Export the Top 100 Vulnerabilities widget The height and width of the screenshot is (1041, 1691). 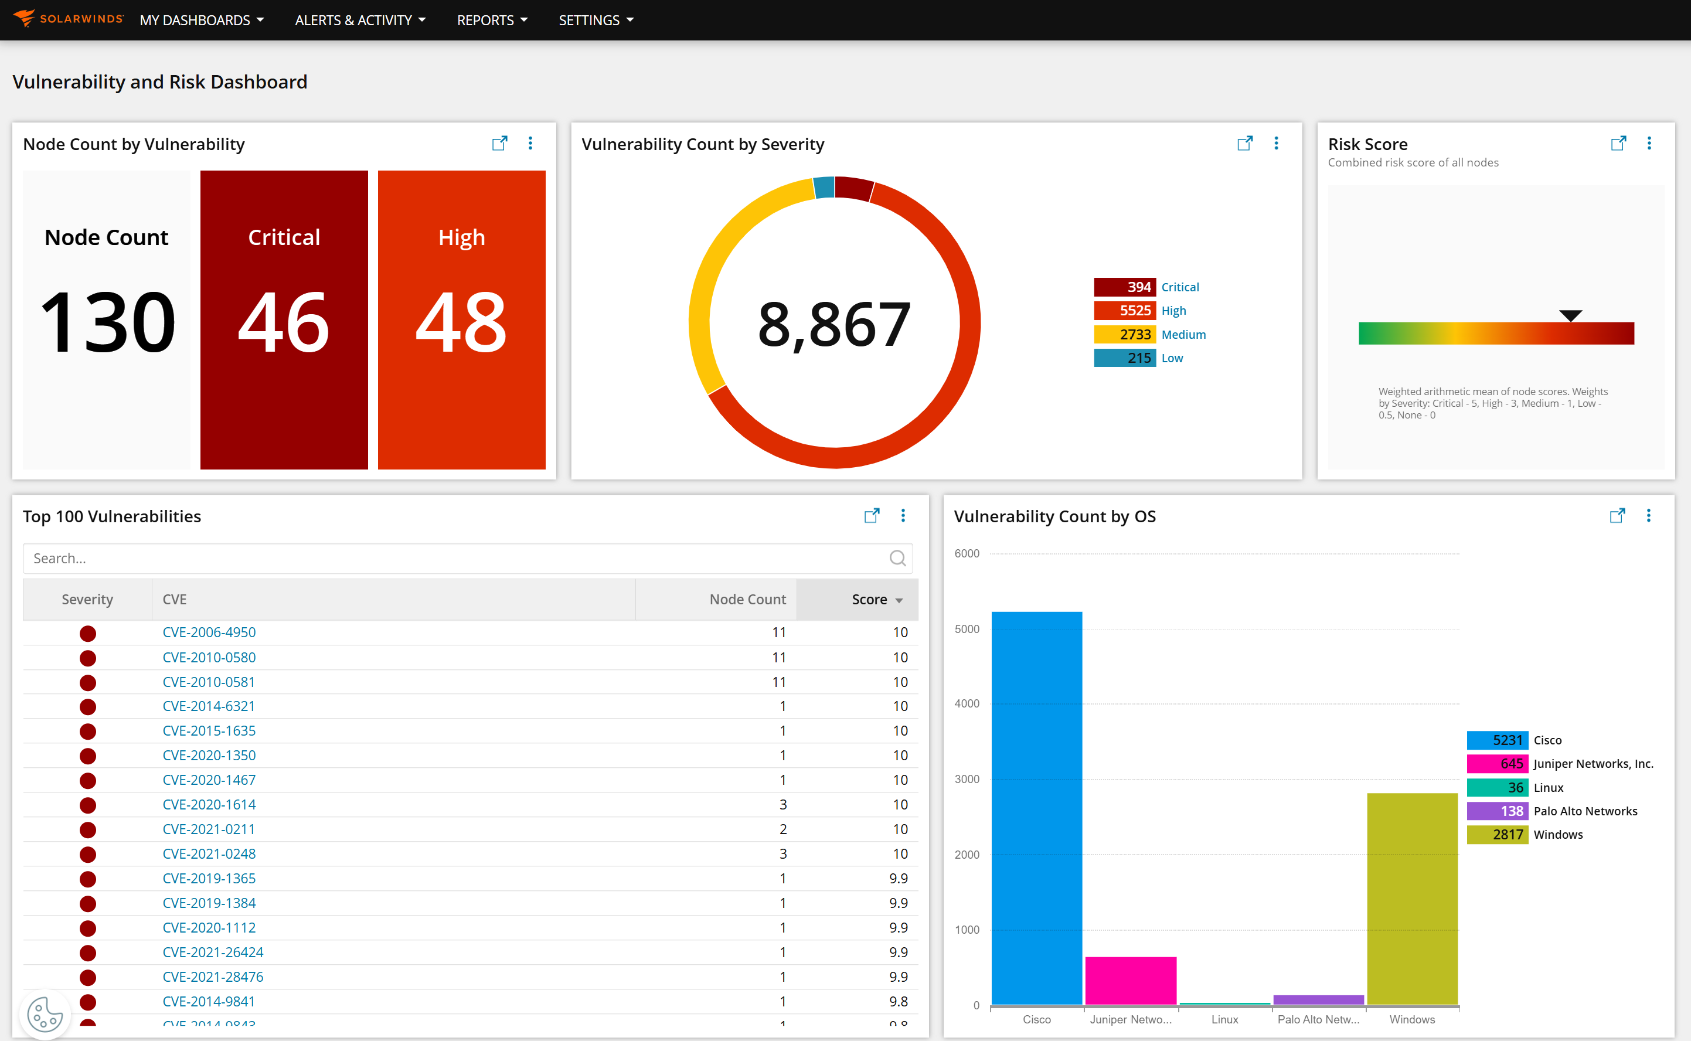tap(872, 515)
